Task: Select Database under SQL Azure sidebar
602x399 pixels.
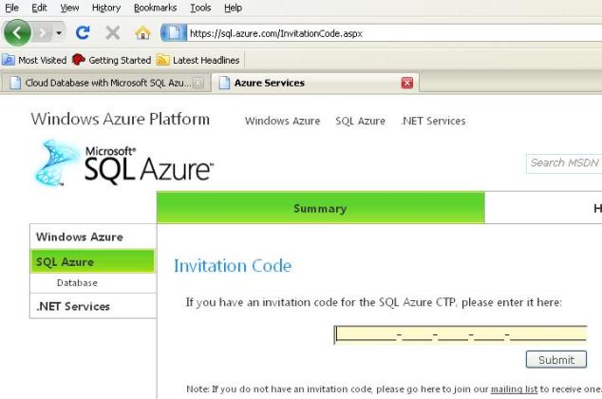Action: (x=77, y=283)
